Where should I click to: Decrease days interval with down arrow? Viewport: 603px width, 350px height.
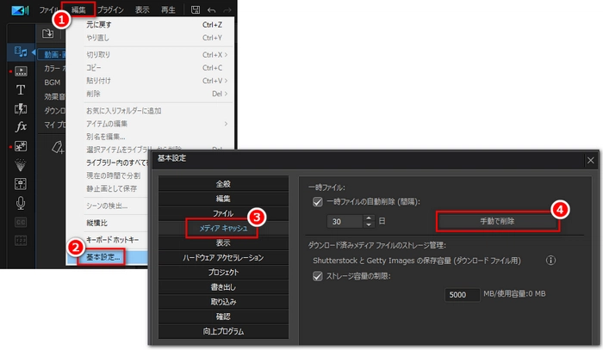click(369, 225)
